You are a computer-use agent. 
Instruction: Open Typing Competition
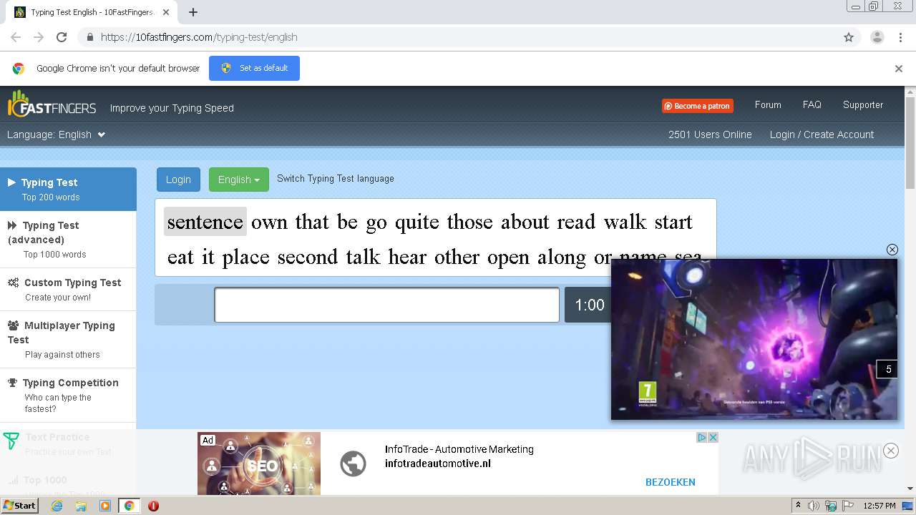pos(68,395)
